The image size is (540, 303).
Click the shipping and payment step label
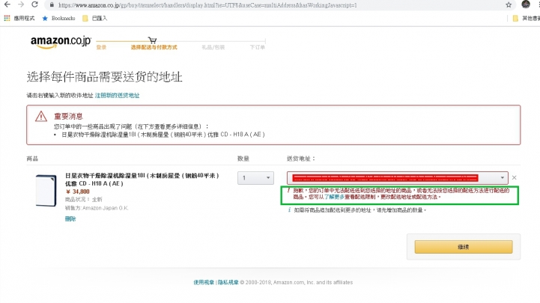point(154,47)
